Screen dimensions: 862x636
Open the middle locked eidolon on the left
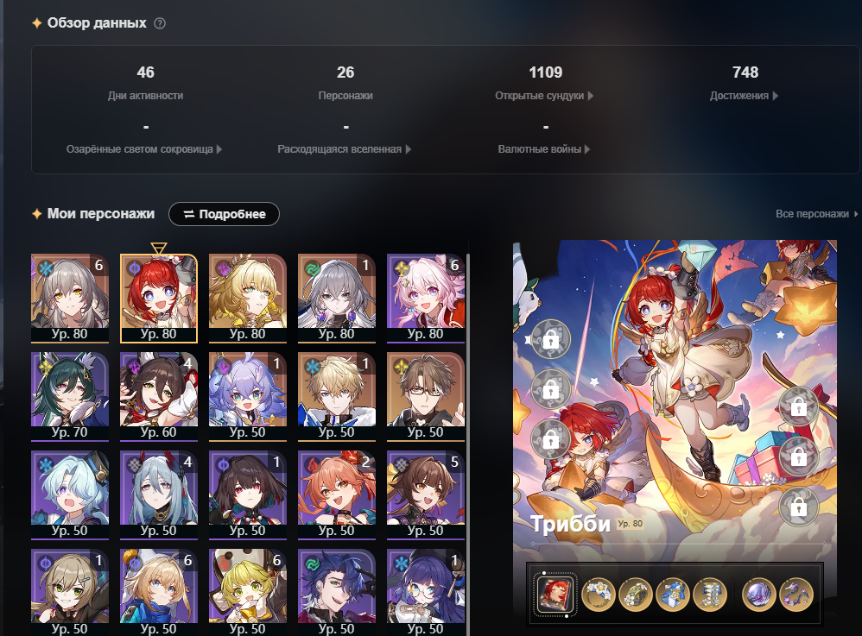pos(550,389)
